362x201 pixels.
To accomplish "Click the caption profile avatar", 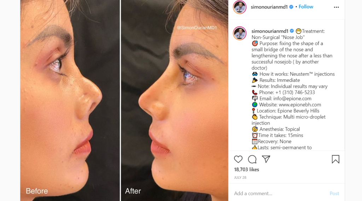I will 240,33.
